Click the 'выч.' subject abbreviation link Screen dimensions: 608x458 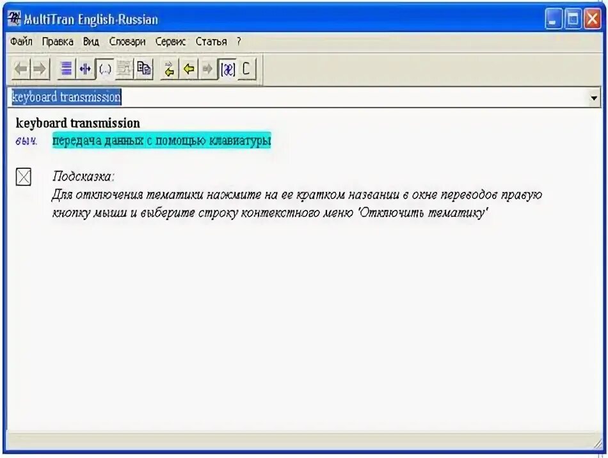26,141
